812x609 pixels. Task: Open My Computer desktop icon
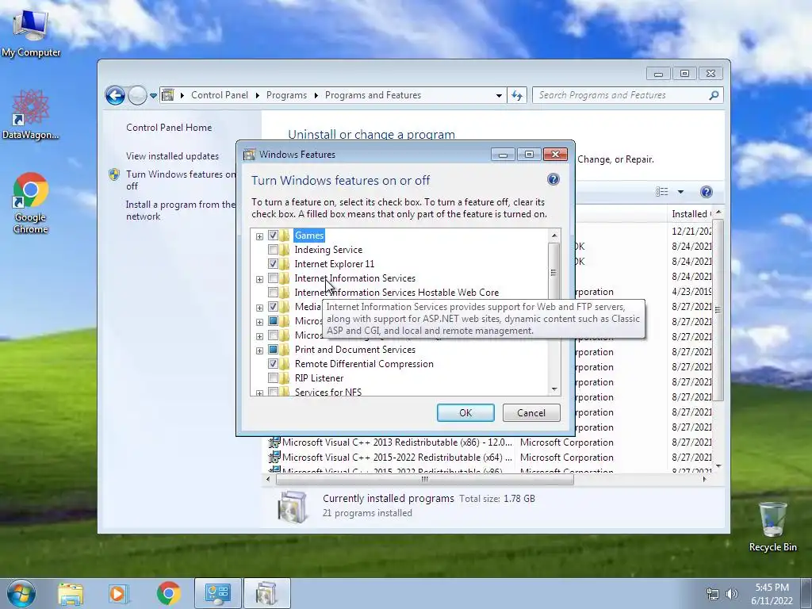(x=31, y=32)
